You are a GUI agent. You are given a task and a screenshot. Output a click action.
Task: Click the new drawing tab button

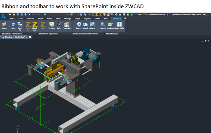click(30, 37)
